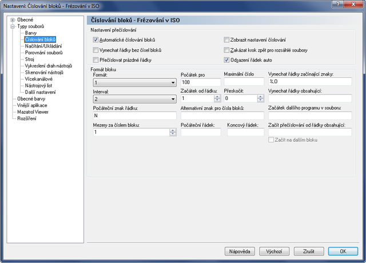366x263 pixels.
Task: Click the Začátek od řádku field
Action: [x=197, y=98]
